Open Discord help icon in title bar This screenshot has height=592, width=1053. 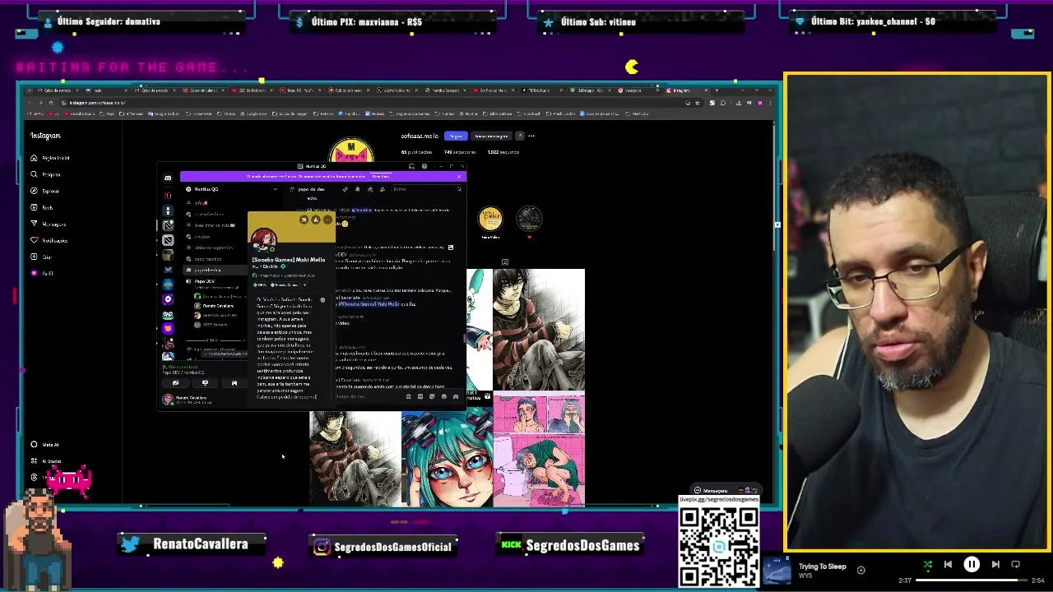coord(424,166)
